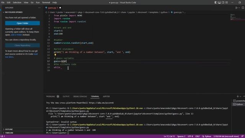Open the File menu
Image resolution: width=245 pixels, height=138 pixels.
point(3,3)
